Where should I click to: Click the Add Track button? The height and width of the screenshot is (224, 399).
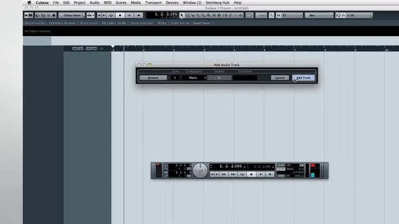pyautogui.click(x=304, y=78)
